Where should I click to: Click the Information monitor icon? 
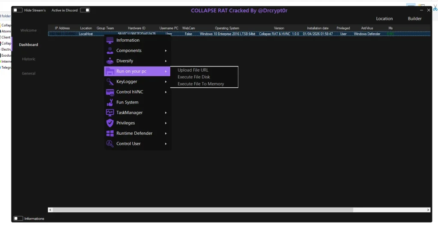(x=109, y=40)
